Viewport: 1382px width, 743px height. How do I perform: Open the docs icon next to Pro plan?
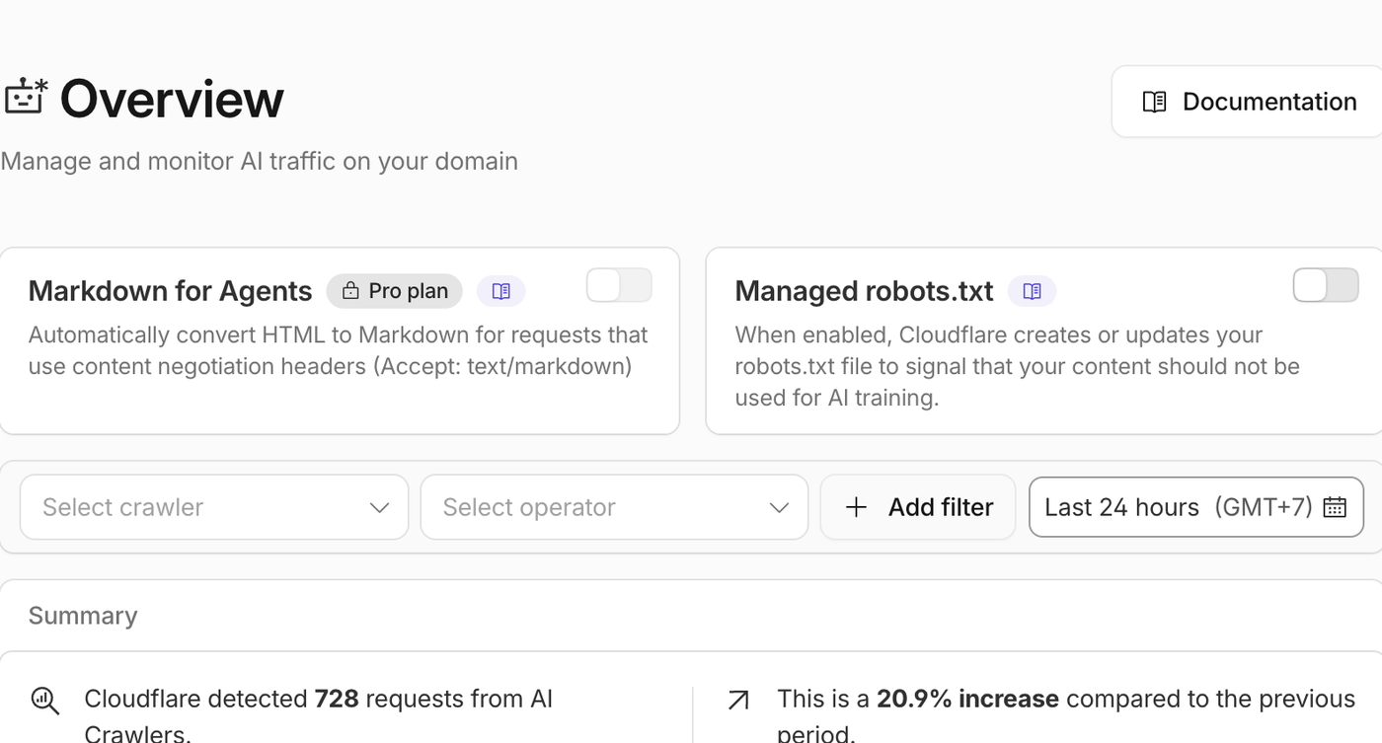501,291
